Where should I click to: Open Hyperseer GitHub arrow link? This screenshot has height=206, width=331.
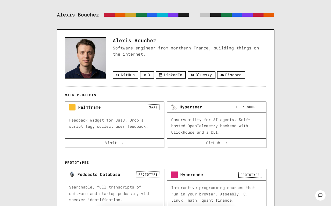(x=216, y=143)
